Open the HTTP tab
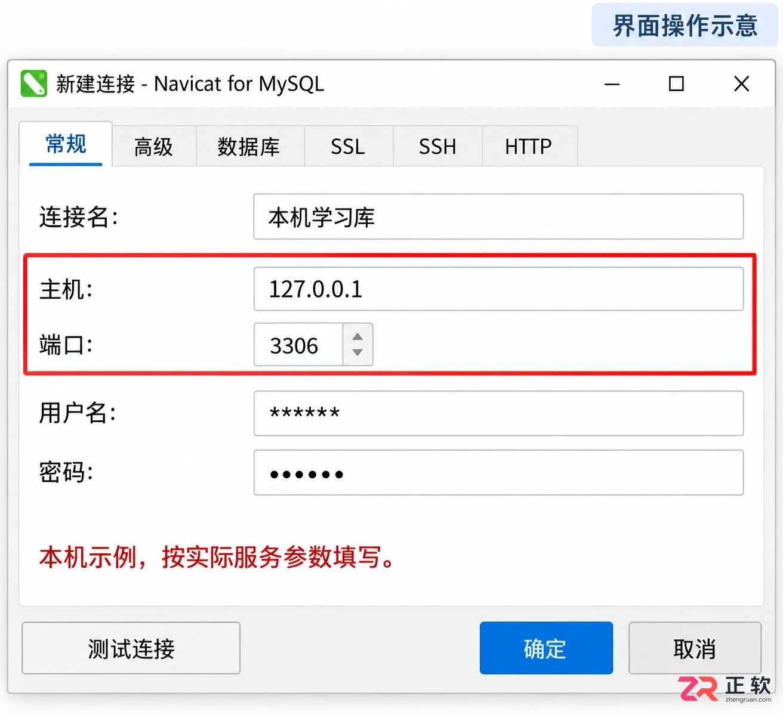Image resolution: width=783 pixels, height=715 pixels. pos(529,146)
